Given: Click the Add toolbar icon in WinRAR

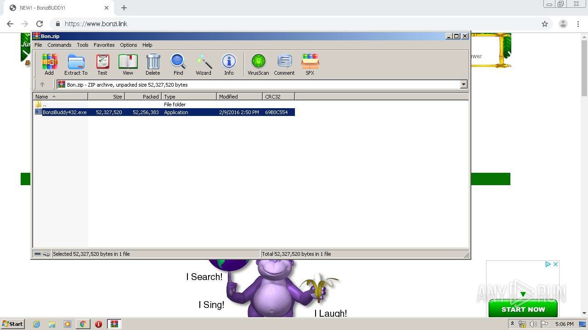Looking at the screenshot, I should 49,64.
